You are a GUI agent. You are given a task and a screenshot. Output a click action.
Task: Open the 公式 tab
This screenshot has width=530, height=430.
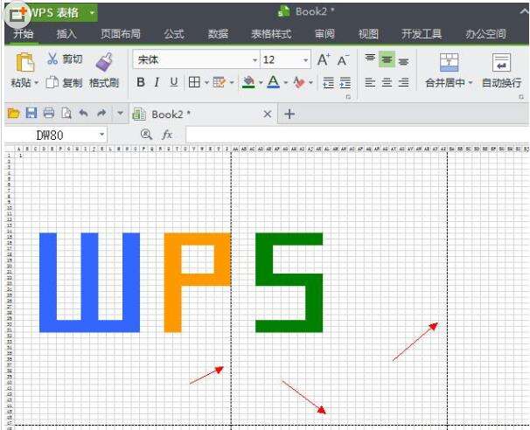(174, 34)
